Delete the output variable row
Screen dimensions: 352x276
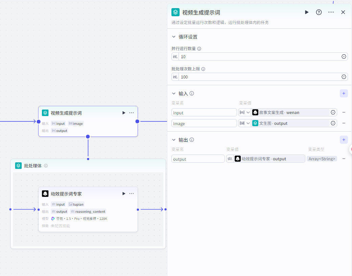click(x=344, y=159)
